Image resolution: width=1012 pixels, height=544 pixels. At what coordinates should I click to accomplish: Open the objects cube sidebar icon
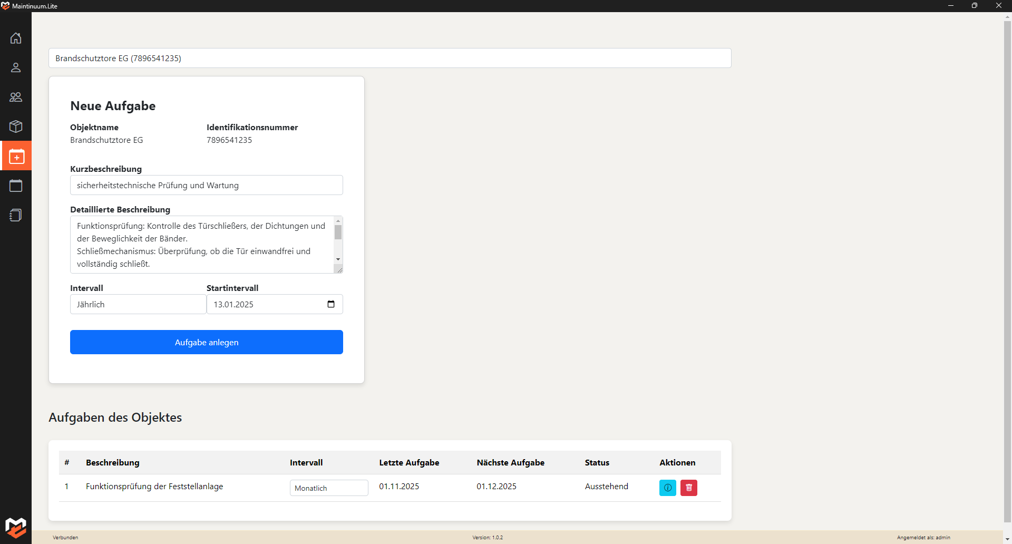(16, 127)
